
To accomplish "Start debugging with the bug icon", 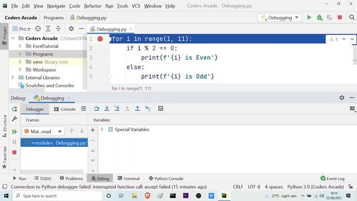I will (x=320, y=17).
